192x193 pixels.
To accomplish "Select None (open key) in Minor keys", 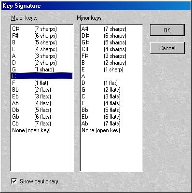I will (x=111, y=130).
